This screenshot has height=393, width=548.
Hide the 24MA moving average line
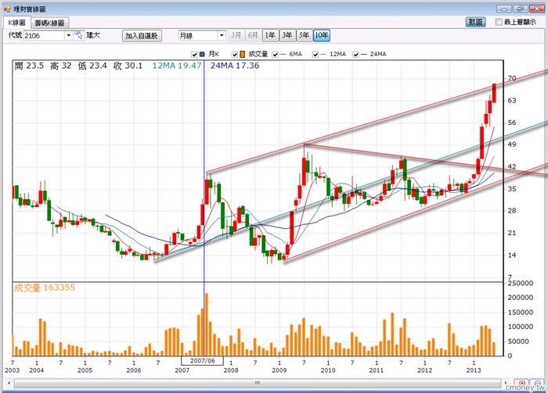355,54
